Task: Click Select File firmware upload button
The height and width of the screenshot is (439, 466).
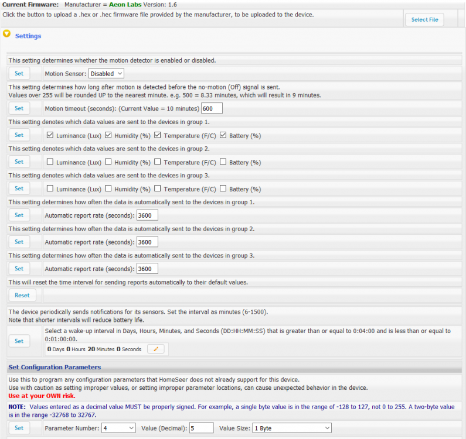Action: point(424,20)
